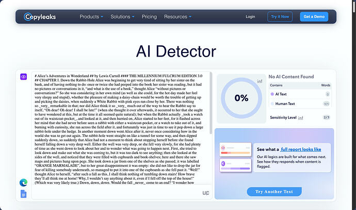Viewport: 356px width, 210px height.
Task: Click the purple eye detector icon
Action: click(23, 77)
